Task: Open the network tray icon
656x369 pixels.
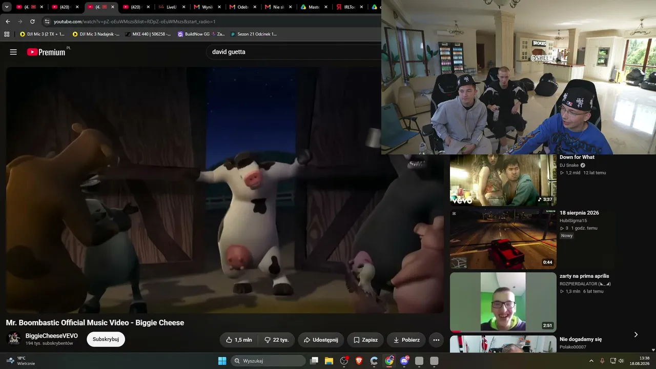Action: (x=613, y=361)
